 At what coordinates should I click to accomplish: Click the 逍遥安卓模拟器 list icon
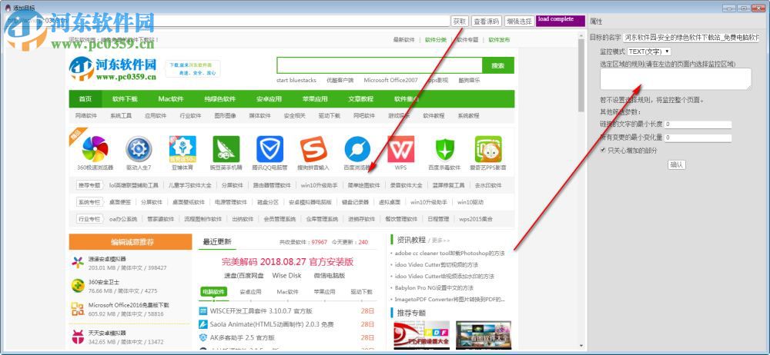(78, 262)
